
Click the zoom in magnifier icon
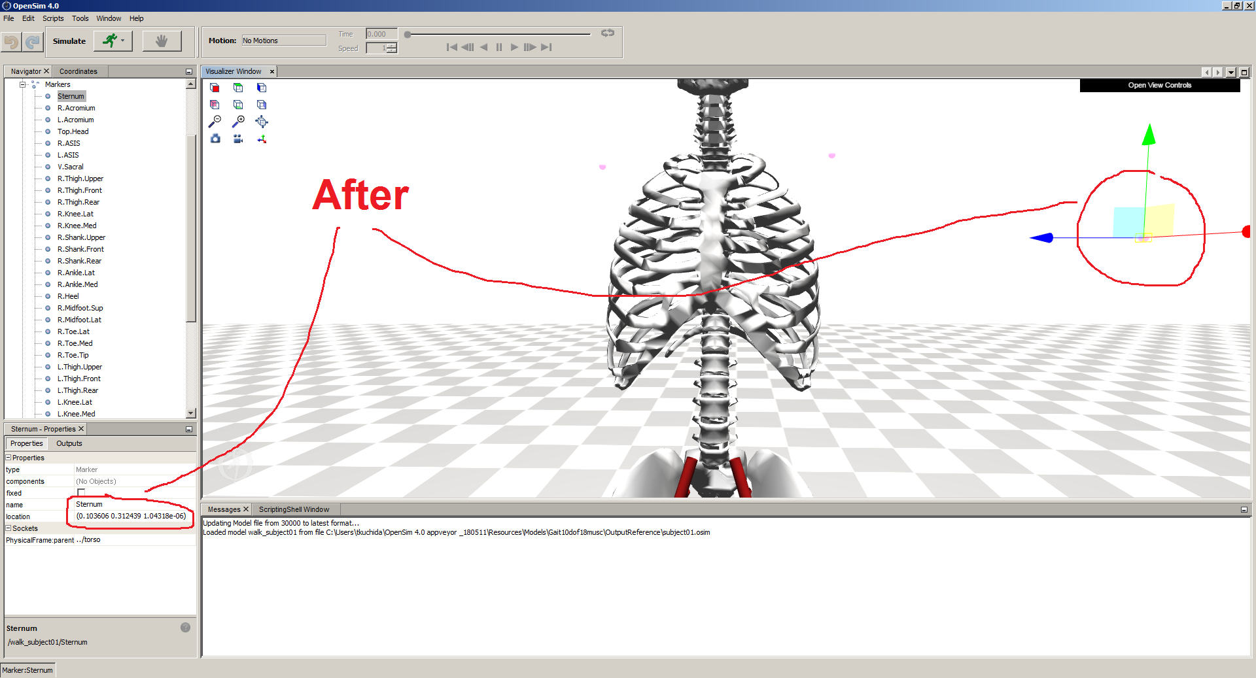point(239,121)
